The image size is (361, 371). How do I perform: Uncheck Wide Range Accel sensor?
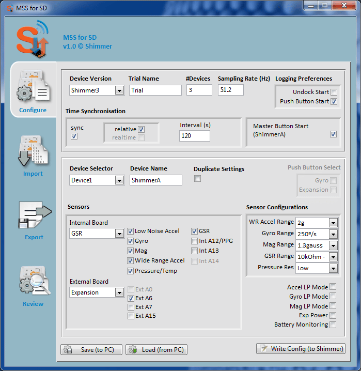click(130, 261)
